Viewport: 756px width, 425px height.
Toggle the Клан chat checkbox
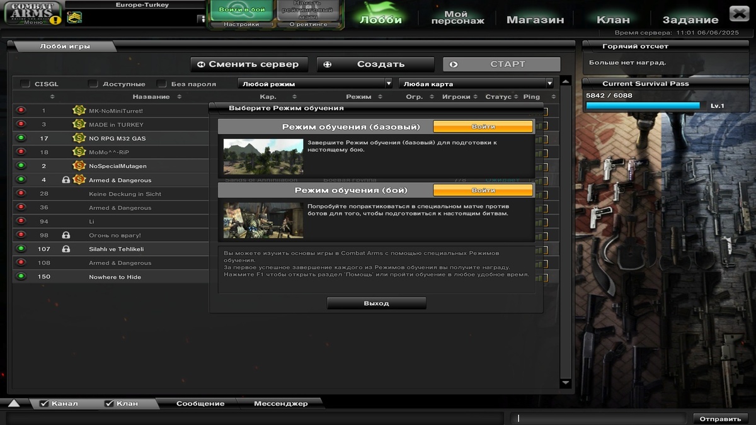(109, 404)
